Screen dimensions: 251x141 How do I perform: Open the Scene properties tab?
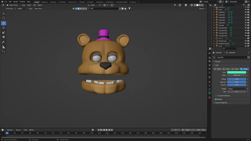tap(209, 69)
